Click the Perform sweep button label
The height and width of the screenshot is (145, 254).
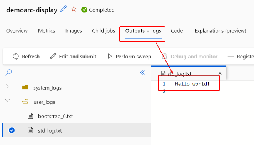[x=134, y=57]
